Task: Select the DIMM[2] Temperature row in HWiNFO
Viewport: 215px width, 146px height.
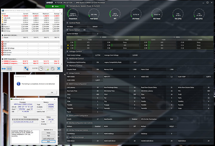Action: [x=30, y=61]
